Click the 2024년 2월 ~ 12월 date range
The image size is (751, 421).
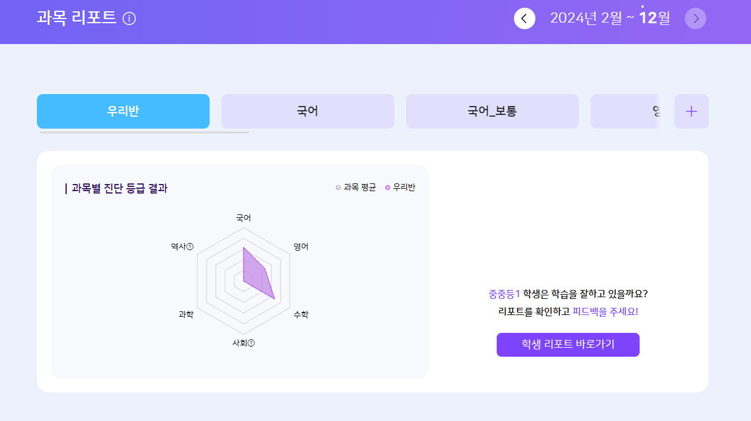610,18
